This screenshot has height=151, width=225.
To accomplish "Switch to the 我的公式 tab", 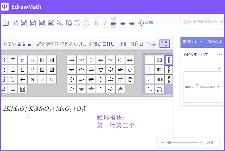I will [x=215, y=42].
